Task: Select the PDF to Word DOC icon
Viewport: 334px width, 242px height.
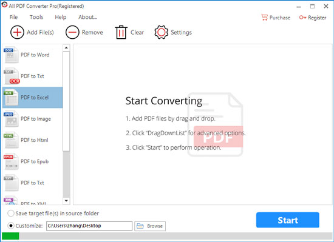Action: [x=12, y=55]
